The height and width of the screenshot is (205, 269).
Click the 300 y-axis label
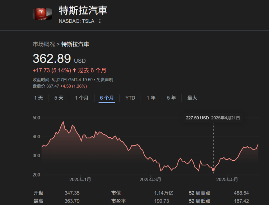click(x=36, y=156)
